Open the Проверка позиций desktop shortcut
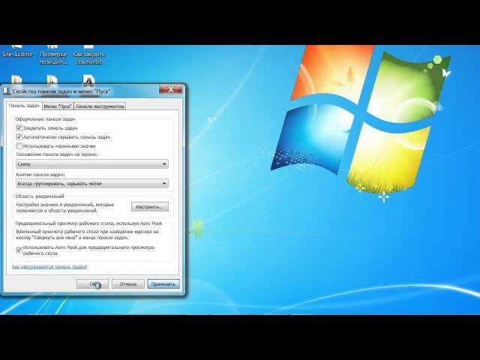Screen dimensions: 480x360 pos(53,55)
